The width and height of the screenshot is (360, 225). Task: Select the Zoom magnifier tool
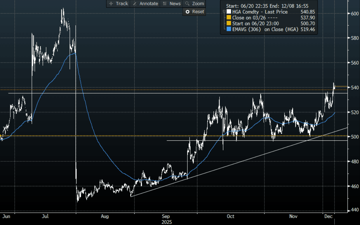(194, 3)
